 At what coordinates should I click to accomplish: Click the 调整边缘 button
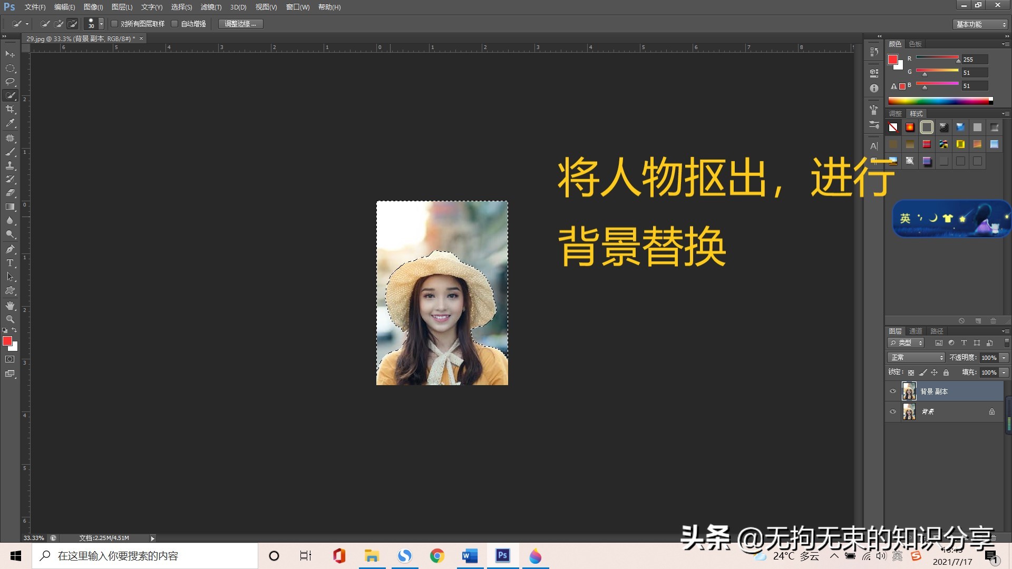click(240, 24)
